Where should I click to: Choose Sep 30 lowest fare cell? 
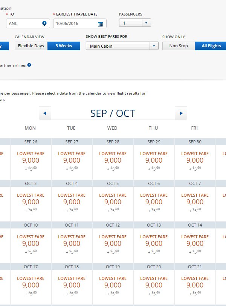(195, 161)
